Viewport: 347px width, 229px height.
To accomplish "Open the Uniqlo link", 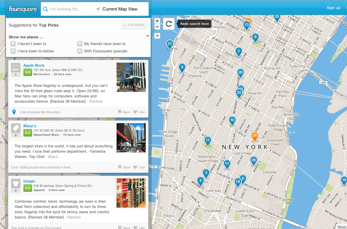I will (29, 181).
